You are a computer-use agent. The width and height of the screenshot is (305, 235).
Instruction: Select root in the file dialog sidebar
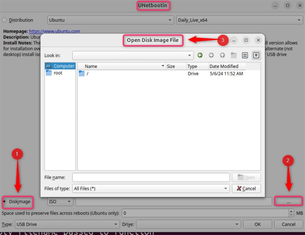pos(60,73)
